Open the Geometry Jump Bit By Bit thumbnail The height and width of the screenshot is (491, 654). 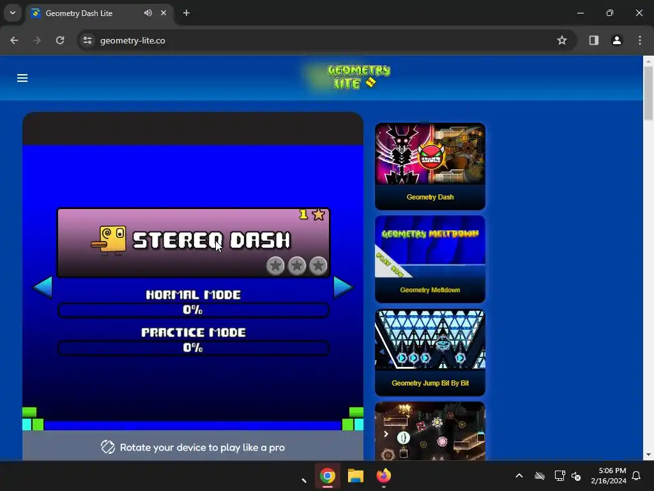(430, 339)
